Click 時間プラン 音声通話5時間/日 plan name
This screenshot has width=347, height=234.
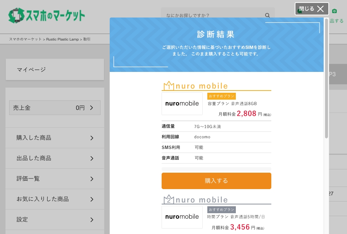pos(236,217)
